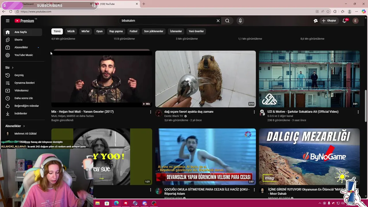Open the DEVAMSIZLIK YAPAN ÖĞRENCİNİN thumbnail
The width and height of the screenshot is (368, 207).
pyautogui.click(x=206, y=157)
